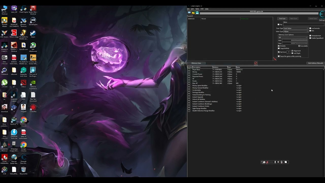The height and width of the screenshot is (183, 325).
Task: Click the scan progress bar
Action: pyautogui.click(x=259, y=13)
